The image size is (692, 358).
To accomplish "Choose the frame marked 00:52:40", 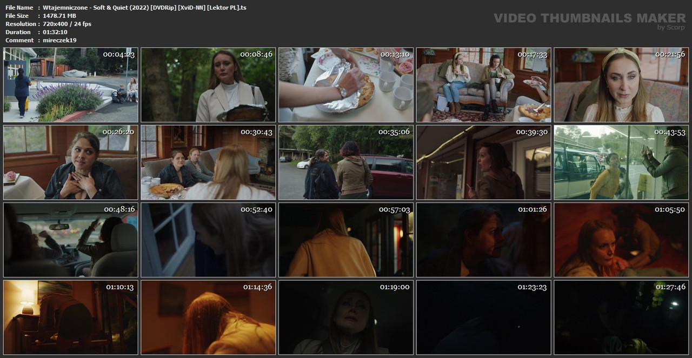I will [208, 240].
